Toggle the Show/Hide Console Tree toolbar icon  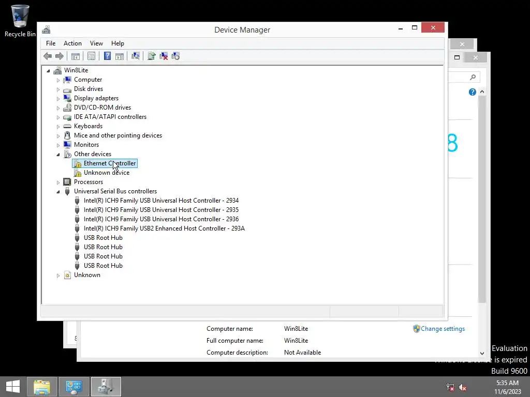point(76,56)
